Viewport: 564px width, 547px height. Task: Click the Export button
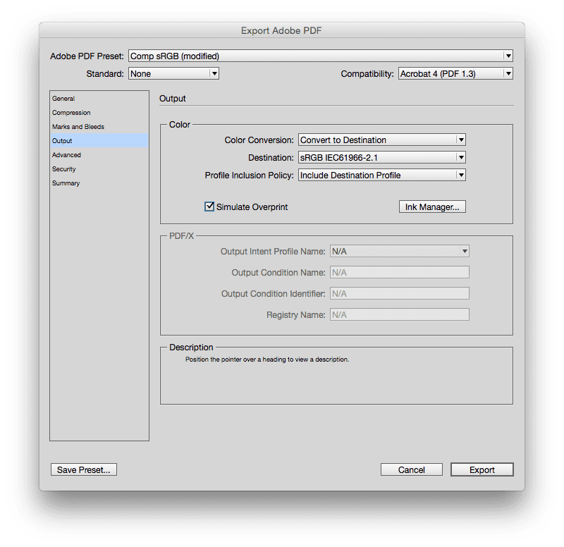[482, 469]
